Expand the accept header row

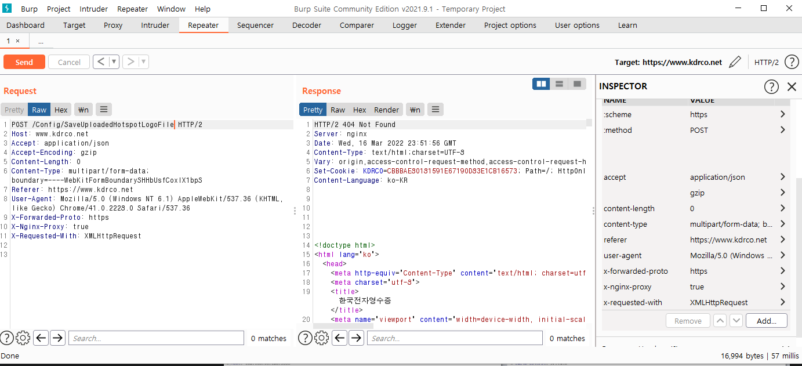coord(783,177)
